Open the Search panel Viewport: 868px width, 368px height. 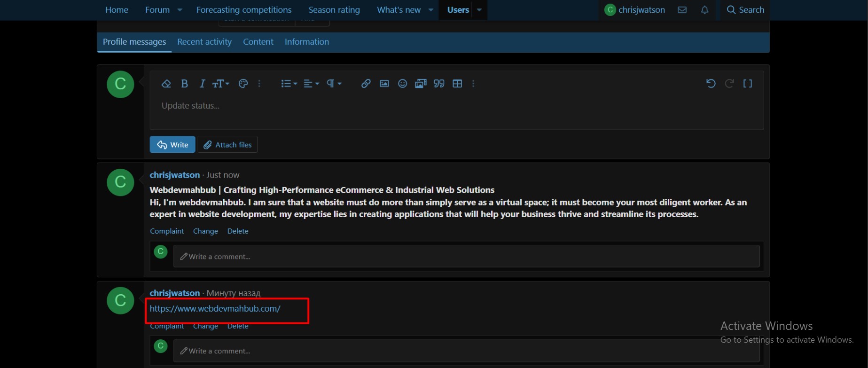[745, 10]
